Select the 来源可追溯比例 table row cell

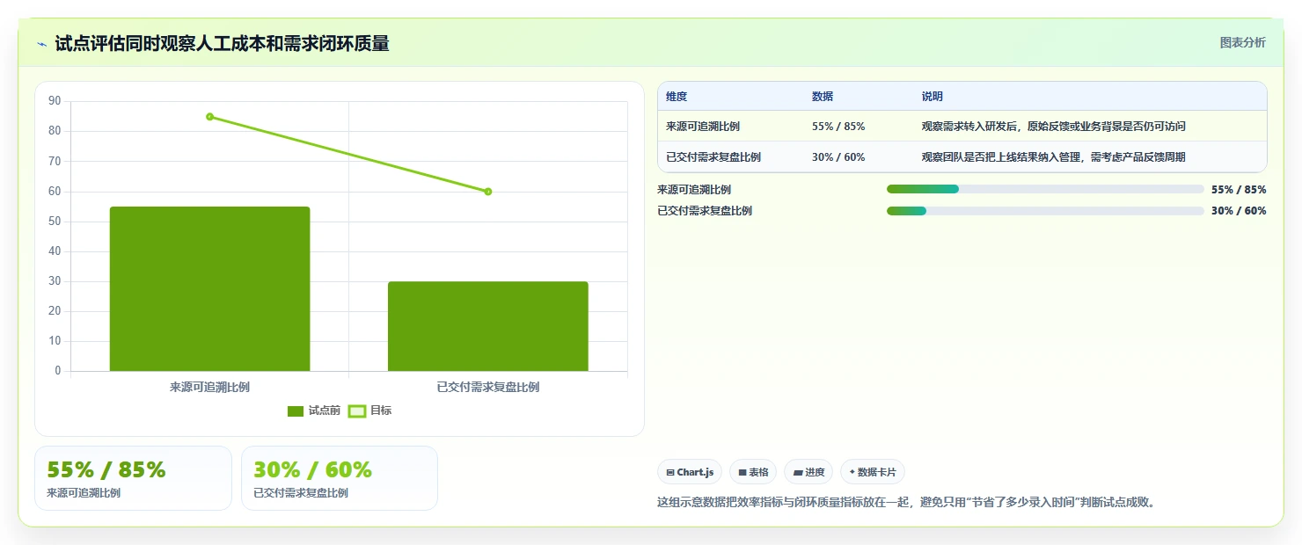click(703, 127)
